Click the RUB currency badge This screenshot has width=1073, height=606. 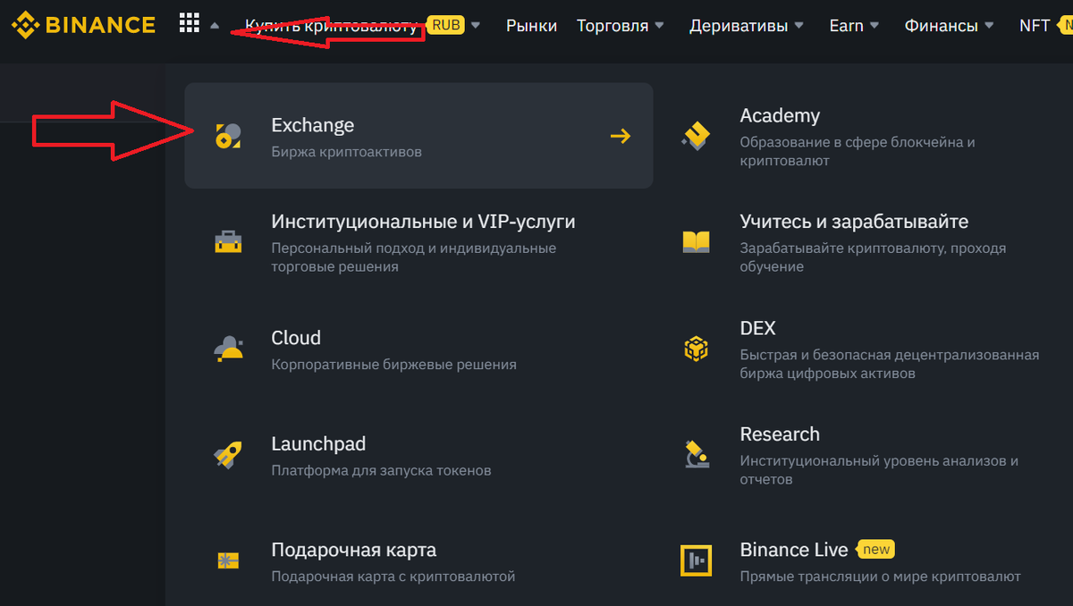445,25
